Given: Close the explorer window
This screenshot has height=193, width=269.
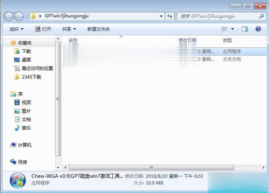Looking at the screenshot, I should pos(260,6).
